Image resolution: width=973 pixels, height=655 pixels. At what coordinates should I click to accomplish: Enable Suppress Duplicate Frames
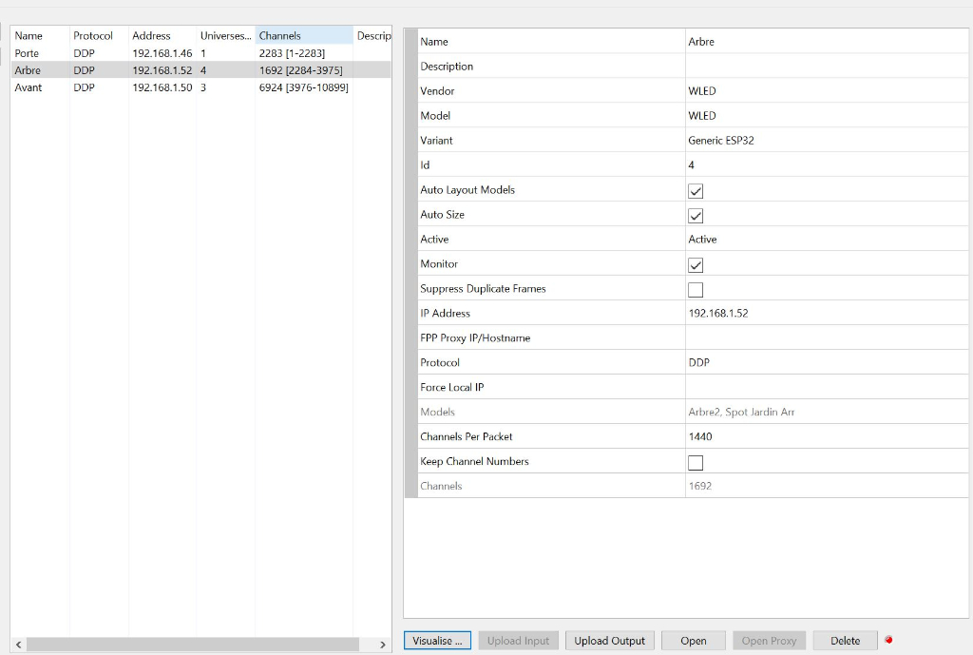(x=696, y=290)
